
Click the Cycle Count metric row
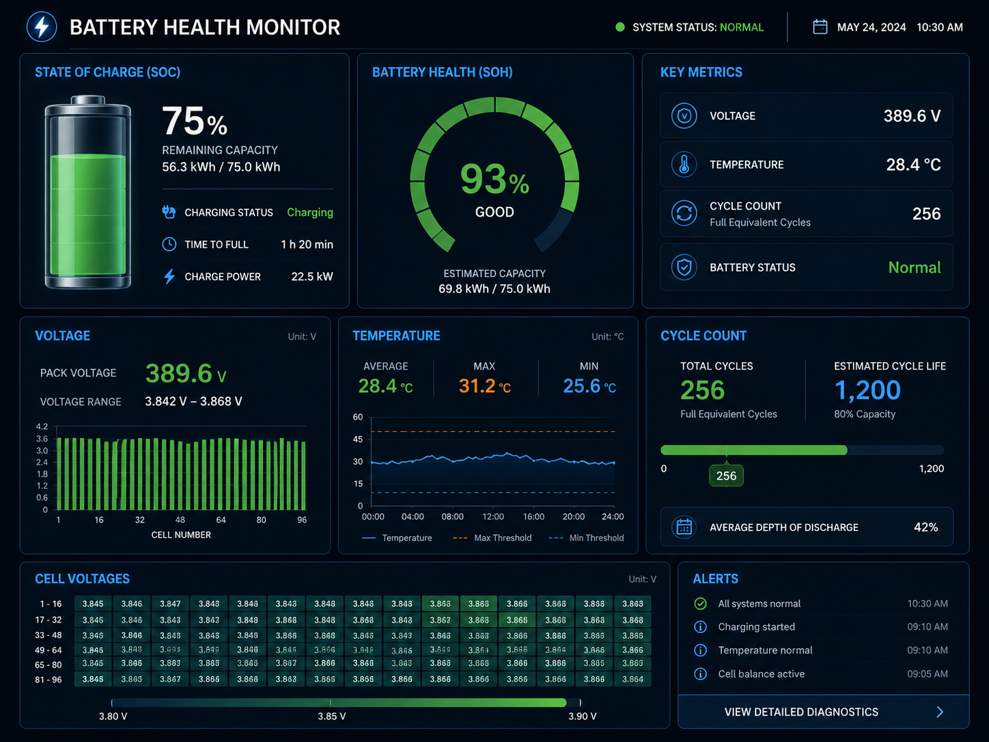pyautogui.click(x=806, y=213)
